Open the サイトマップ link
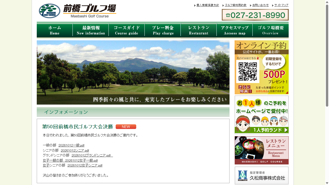The image size is (329, 185). (281, 5)
